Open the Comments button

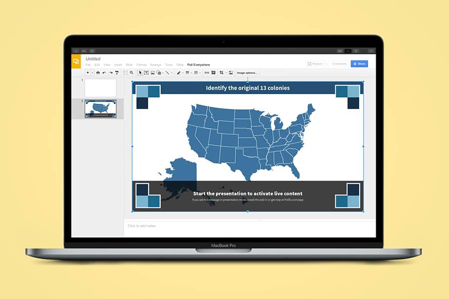coord(339,64)
